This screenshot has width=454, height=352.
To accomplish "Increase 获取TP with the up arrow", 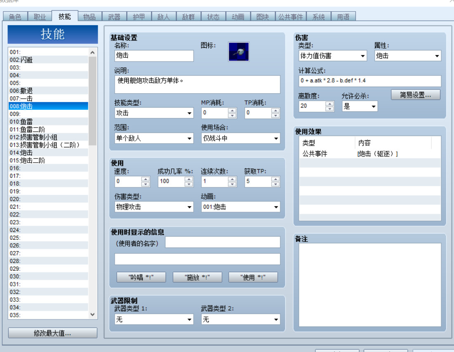I will (276, 179).
